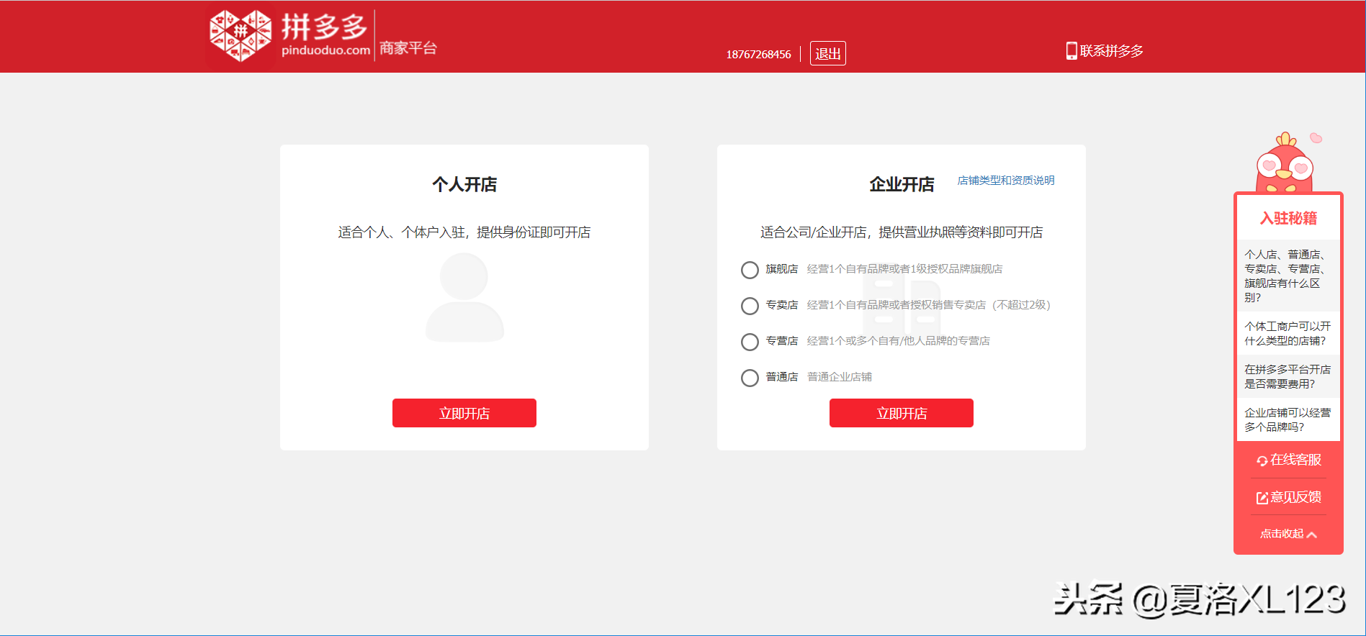
Task: Click the headset icon for 在线客服
Action: pyautogui.click(x=1262, y=460)
